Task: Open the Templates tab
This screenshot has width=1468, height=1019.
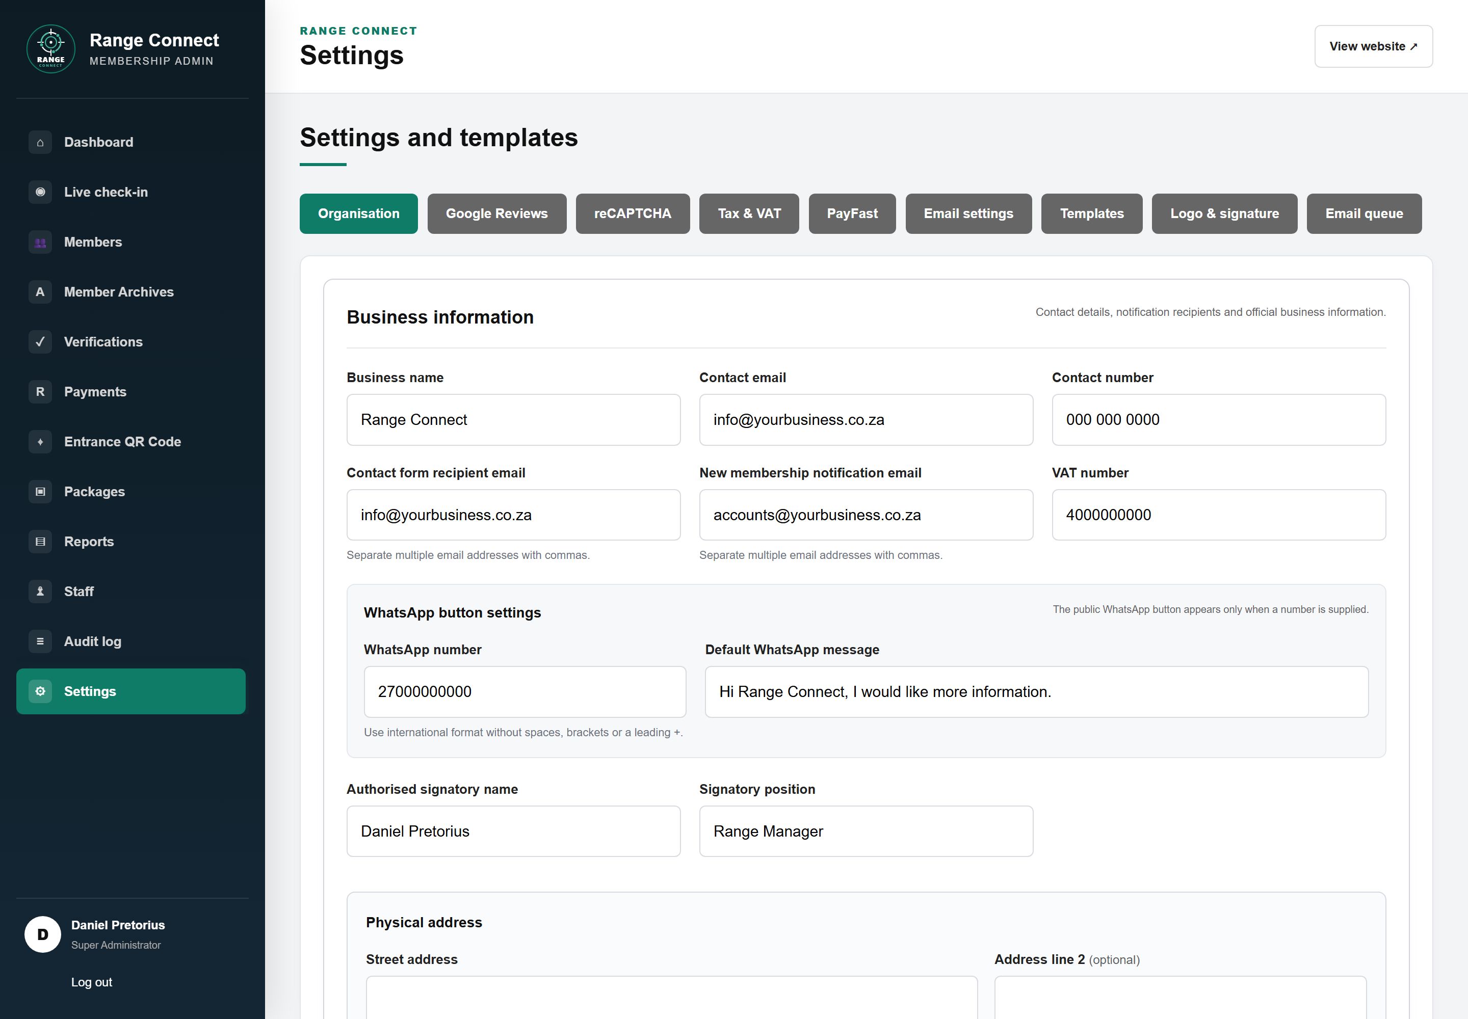Action: [x=1092, y=213]
